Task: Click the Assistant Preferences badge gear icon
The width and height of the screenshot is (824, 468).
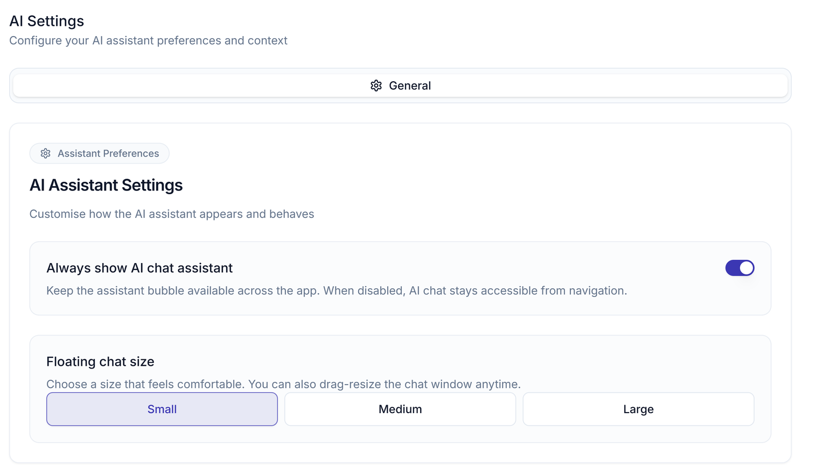Action: pos(46,153)
